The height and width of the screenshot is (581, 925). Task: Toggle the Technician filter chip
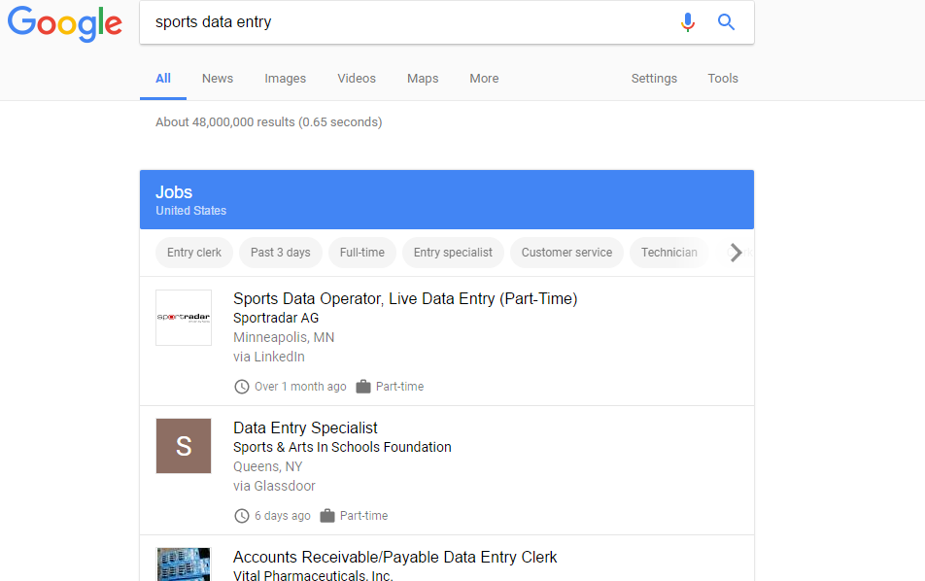click(668, 253)
